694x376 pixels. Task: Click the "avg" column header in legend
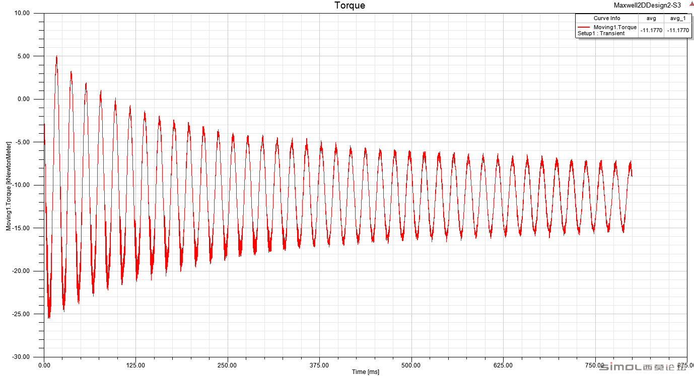click(x=651, y=19)
